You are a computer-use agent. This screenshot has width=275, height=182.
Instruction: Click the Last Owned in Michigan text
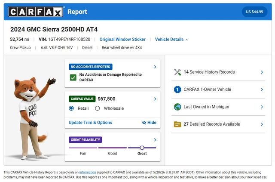coord(206,107)
